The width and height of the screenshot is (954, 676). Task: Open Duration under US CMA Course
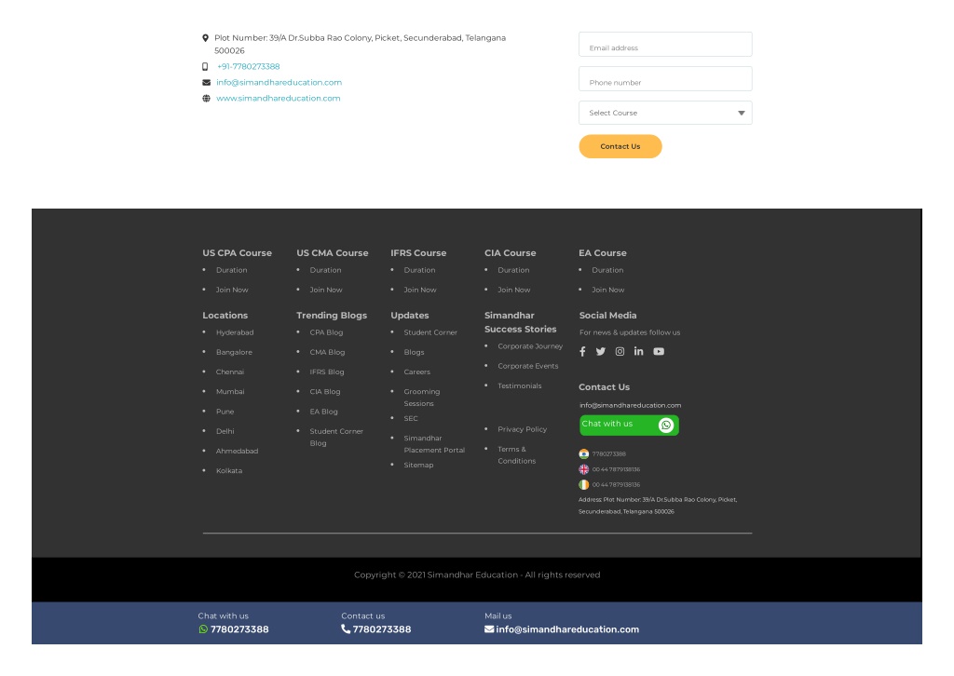[325, 270]
